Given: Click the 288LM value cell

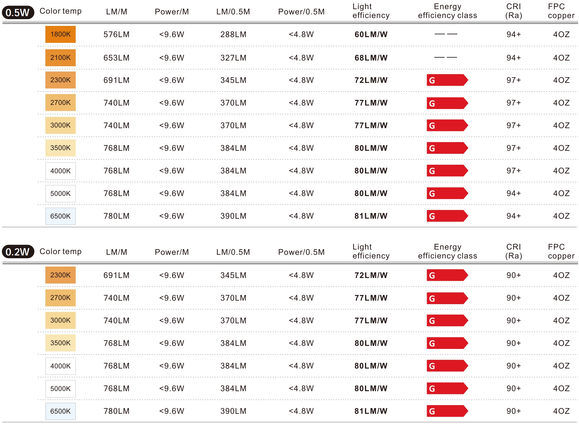Looking at the screenshot, I should (233, 35).
